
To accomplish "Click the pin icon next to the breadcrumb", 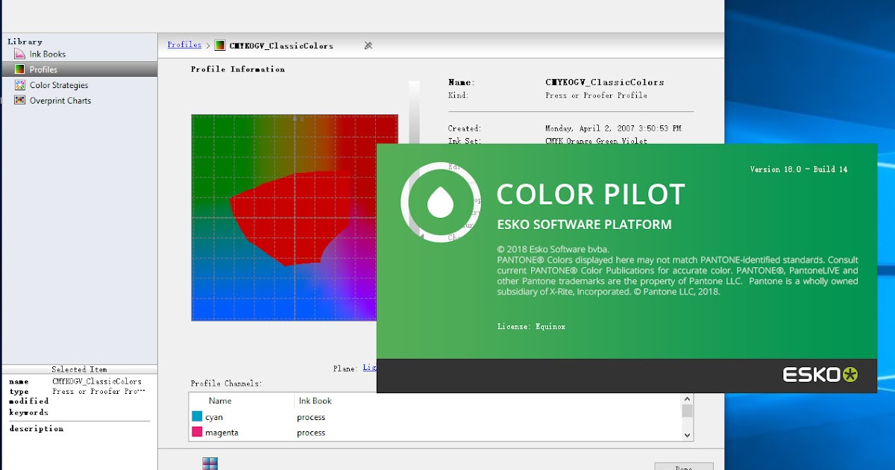I will coord(368,46).
